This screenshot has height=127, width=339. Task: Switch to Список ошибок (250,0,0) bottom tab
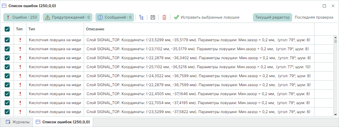(63, 122)
